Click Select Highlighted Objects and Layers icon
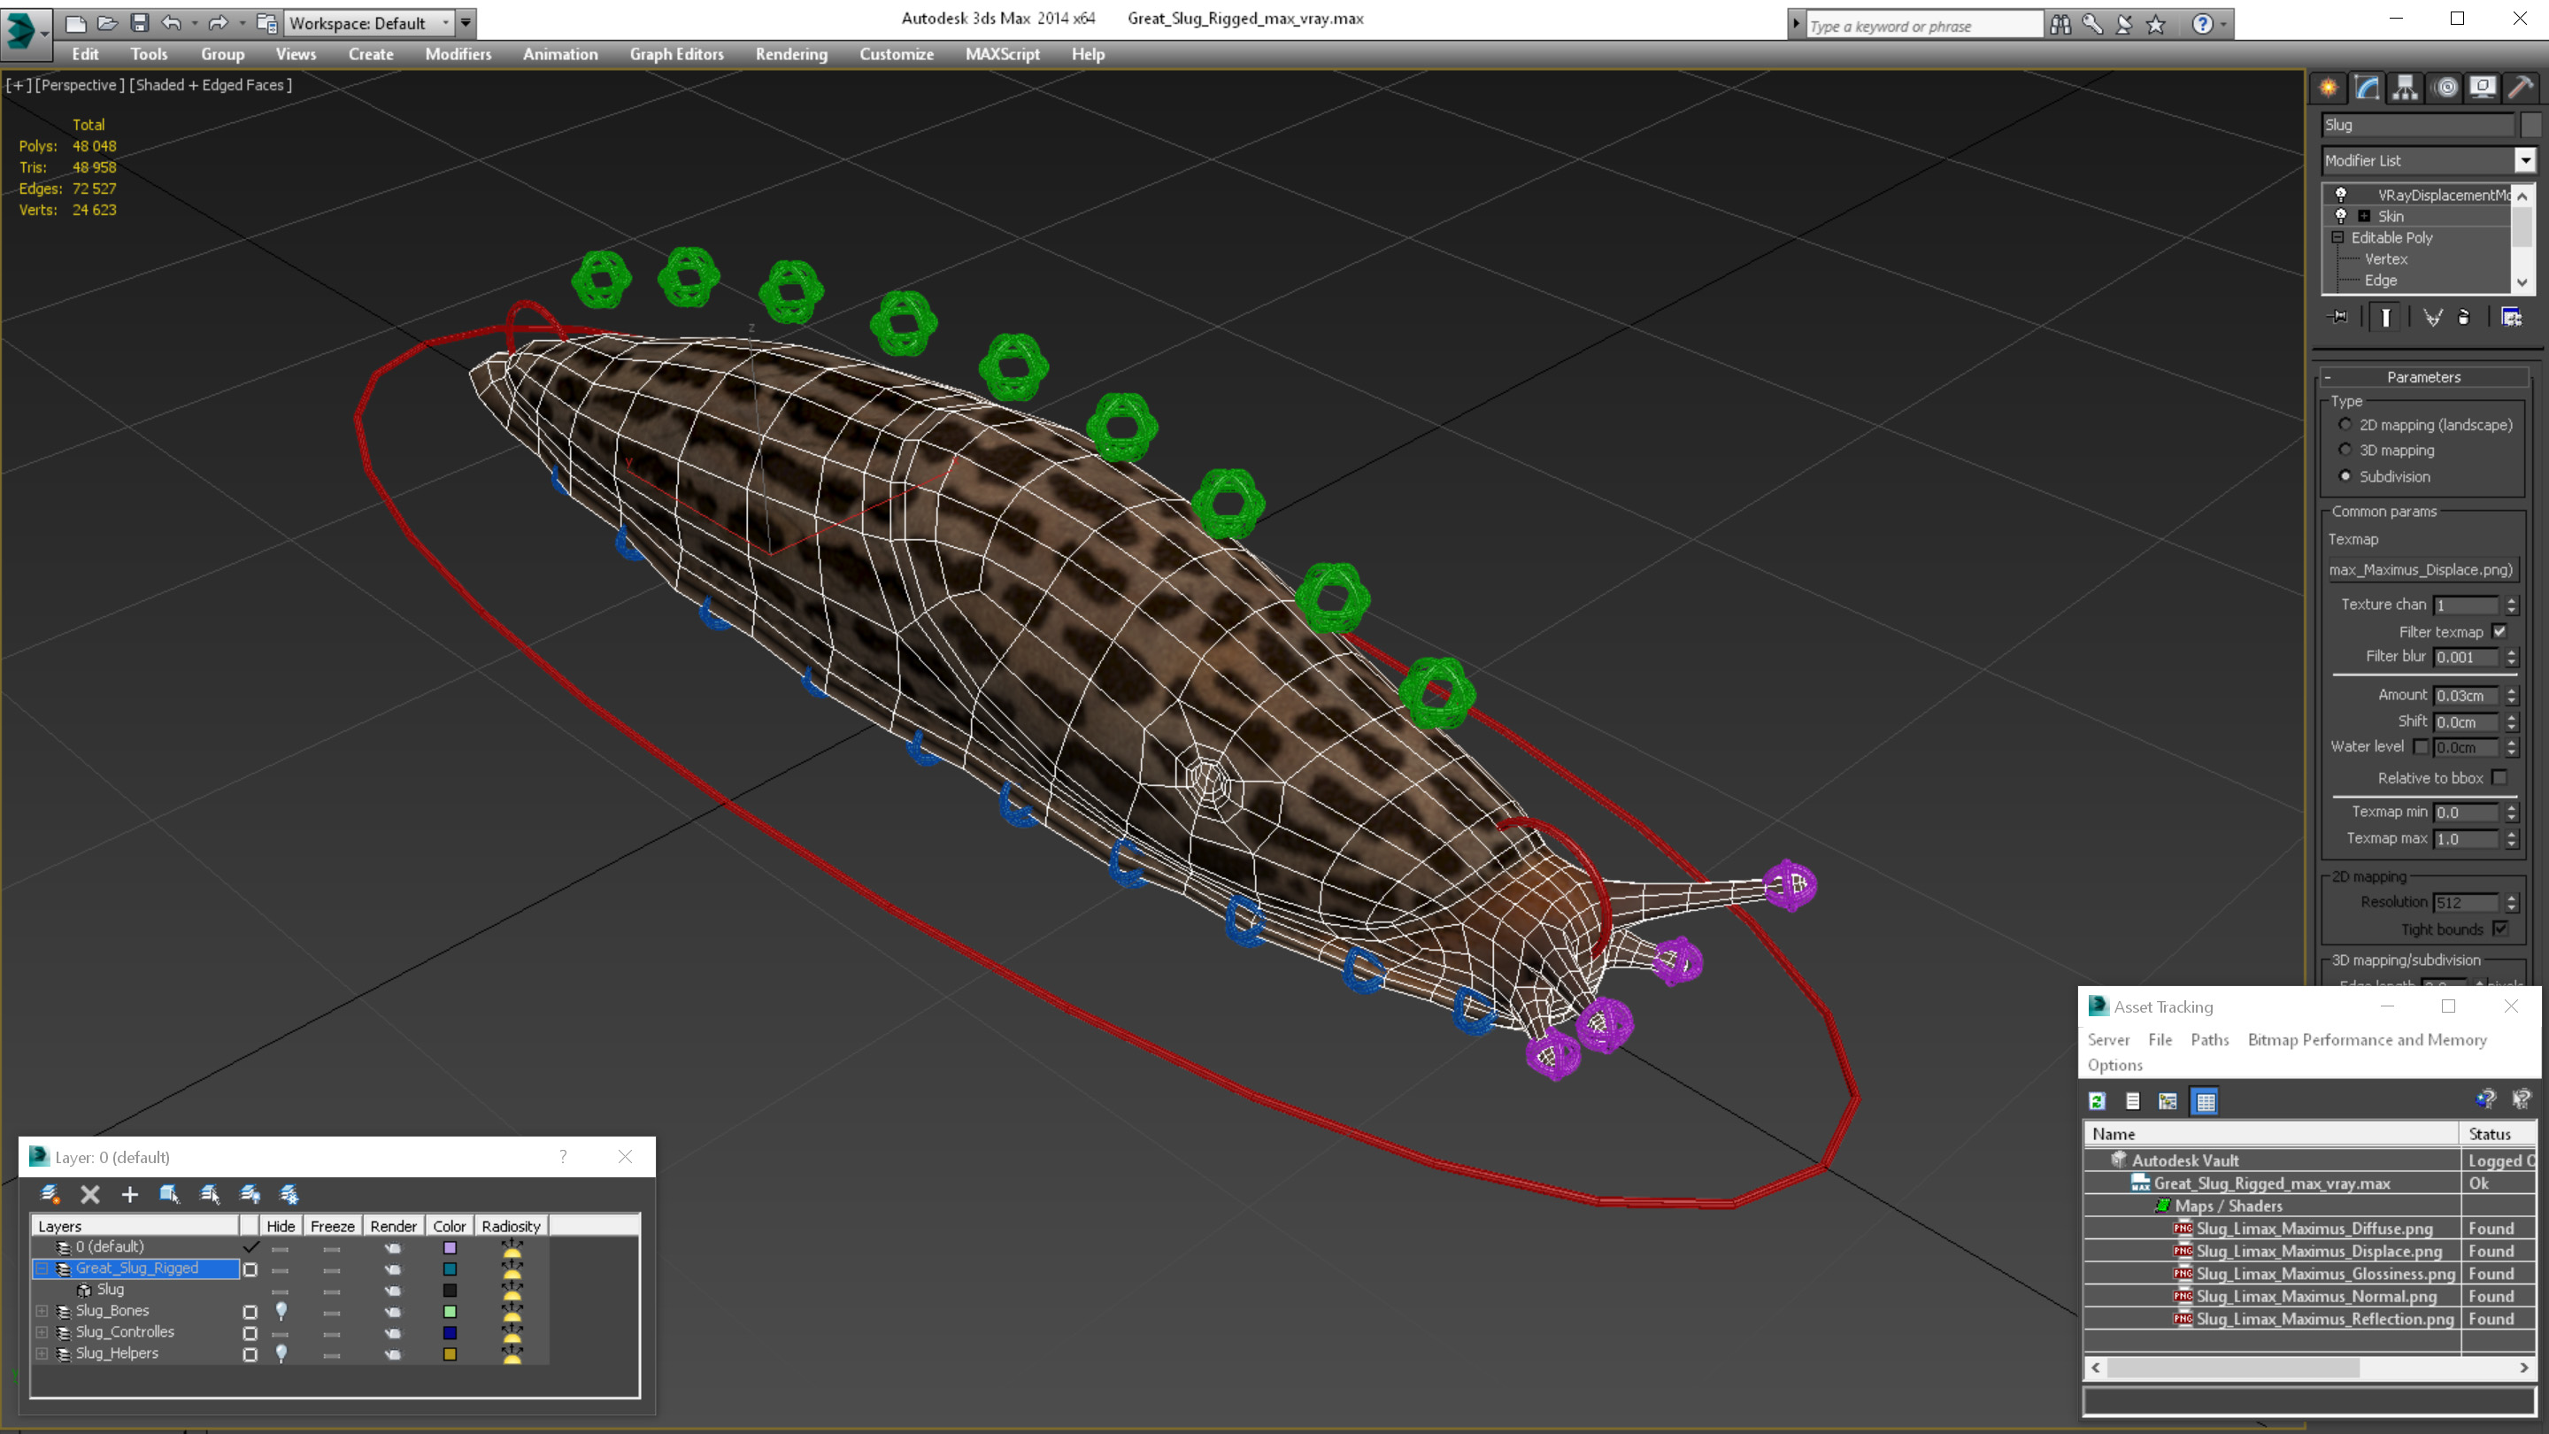 pyautogui.click(x=169, y=1193)
